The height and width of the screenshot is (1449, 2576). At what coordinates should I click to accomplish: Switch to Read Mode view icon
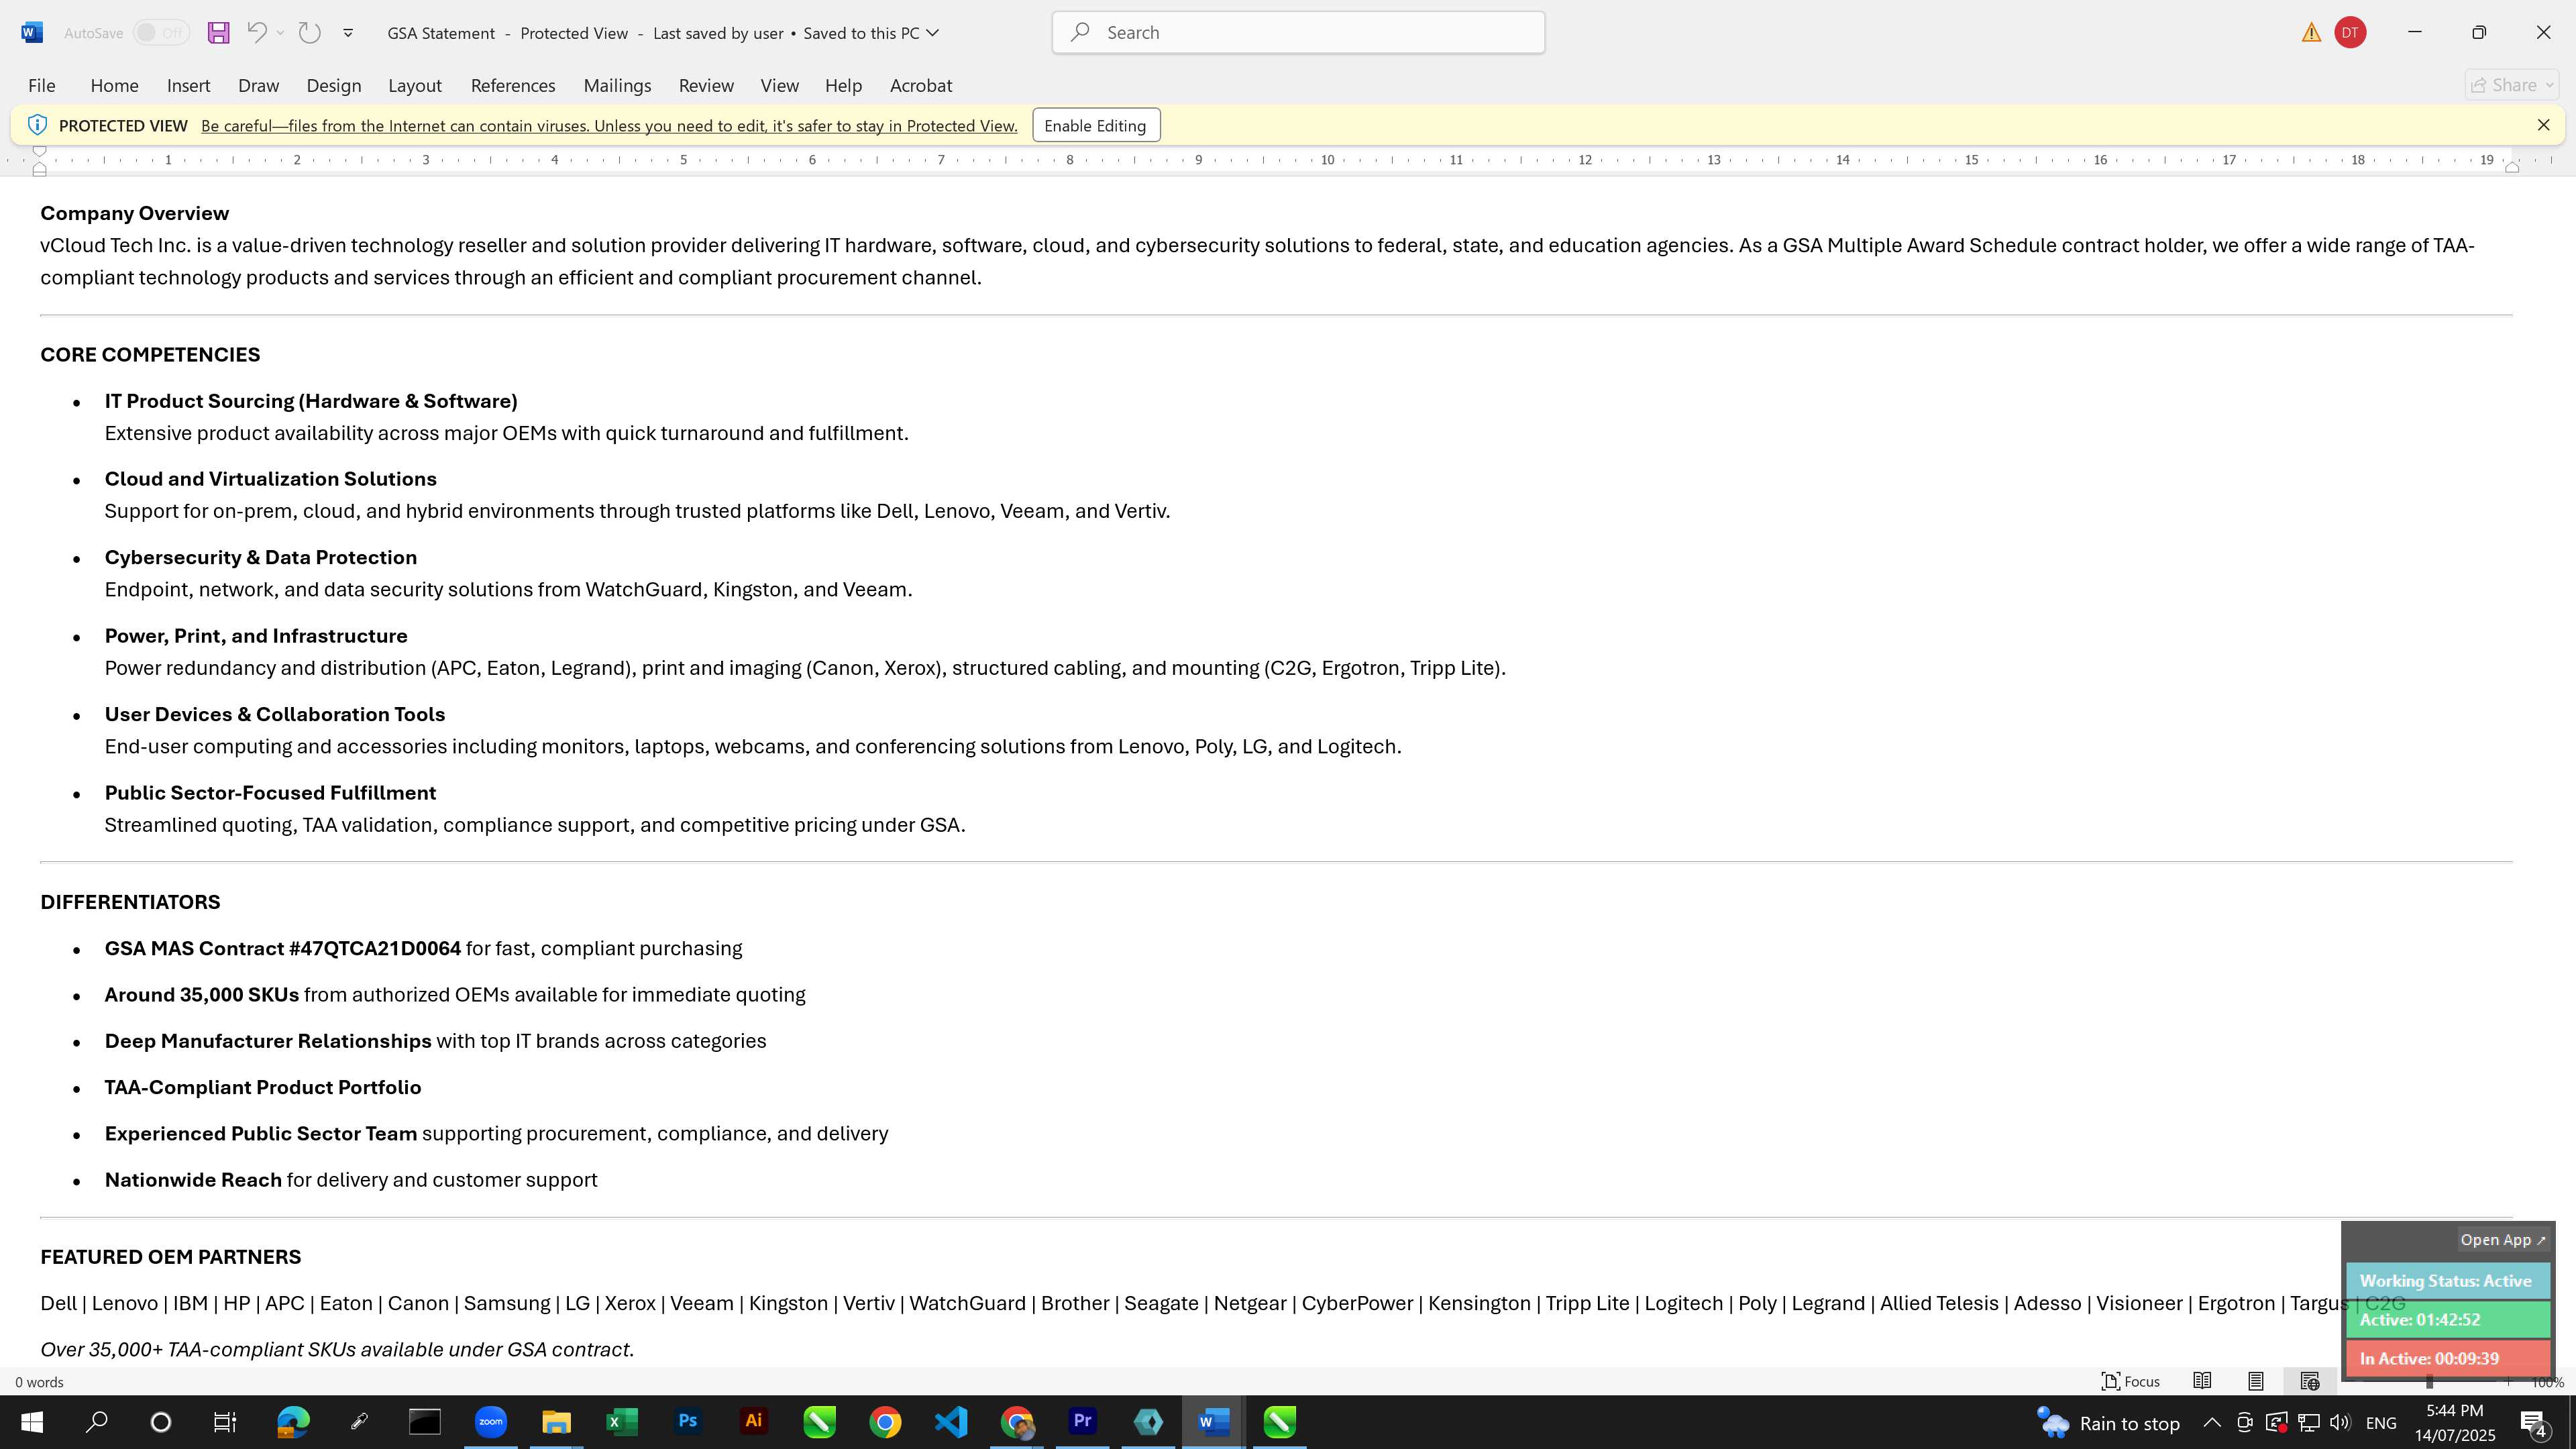pyautogui.click(x=2202, y=1381)
